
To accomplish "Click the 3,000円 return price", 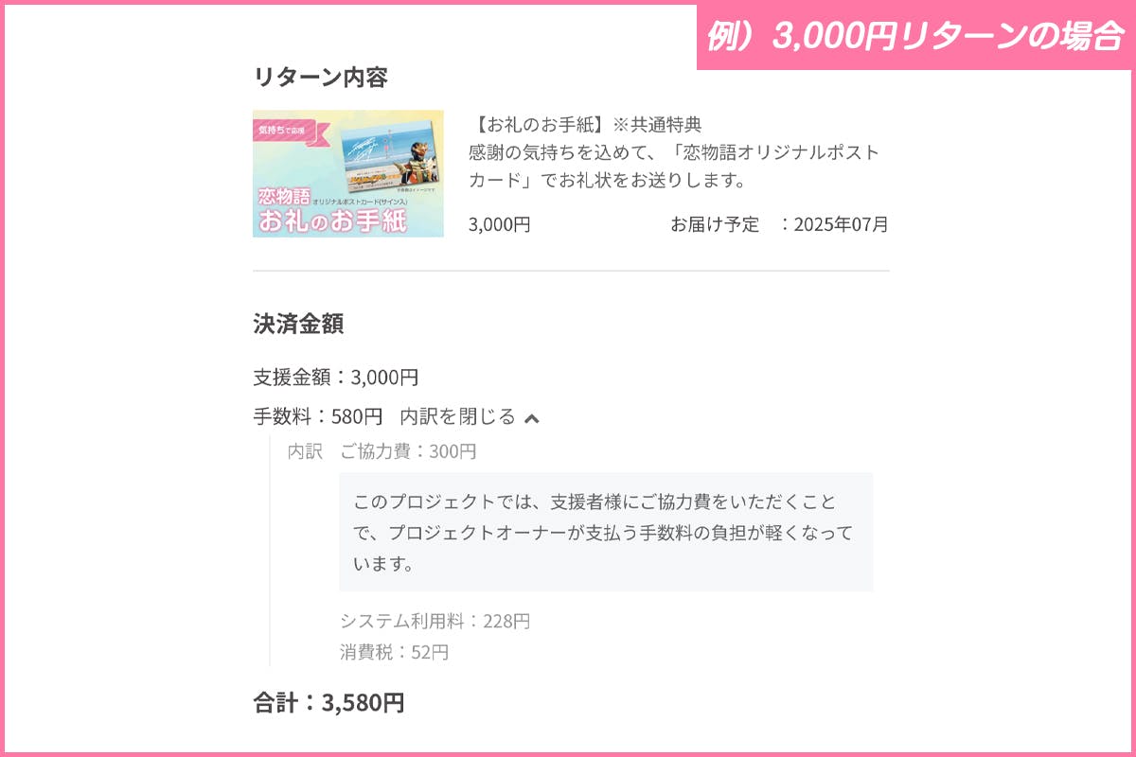I will (499, 224).
